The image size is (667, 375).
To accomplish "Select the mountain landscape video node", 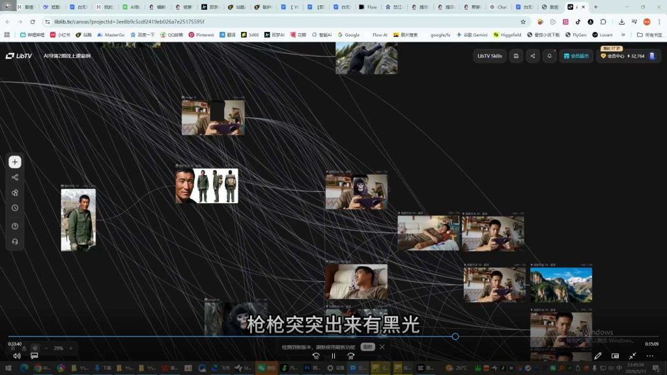I will pos(561,285).
